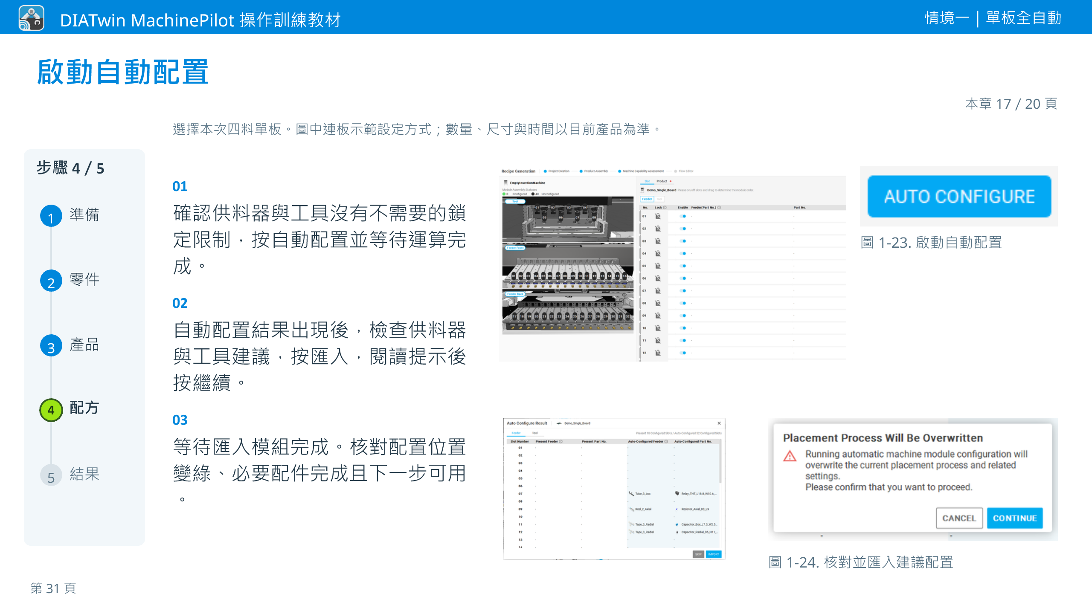
Task: Click the slot 02 lock icon
Action: pos(658,229)
